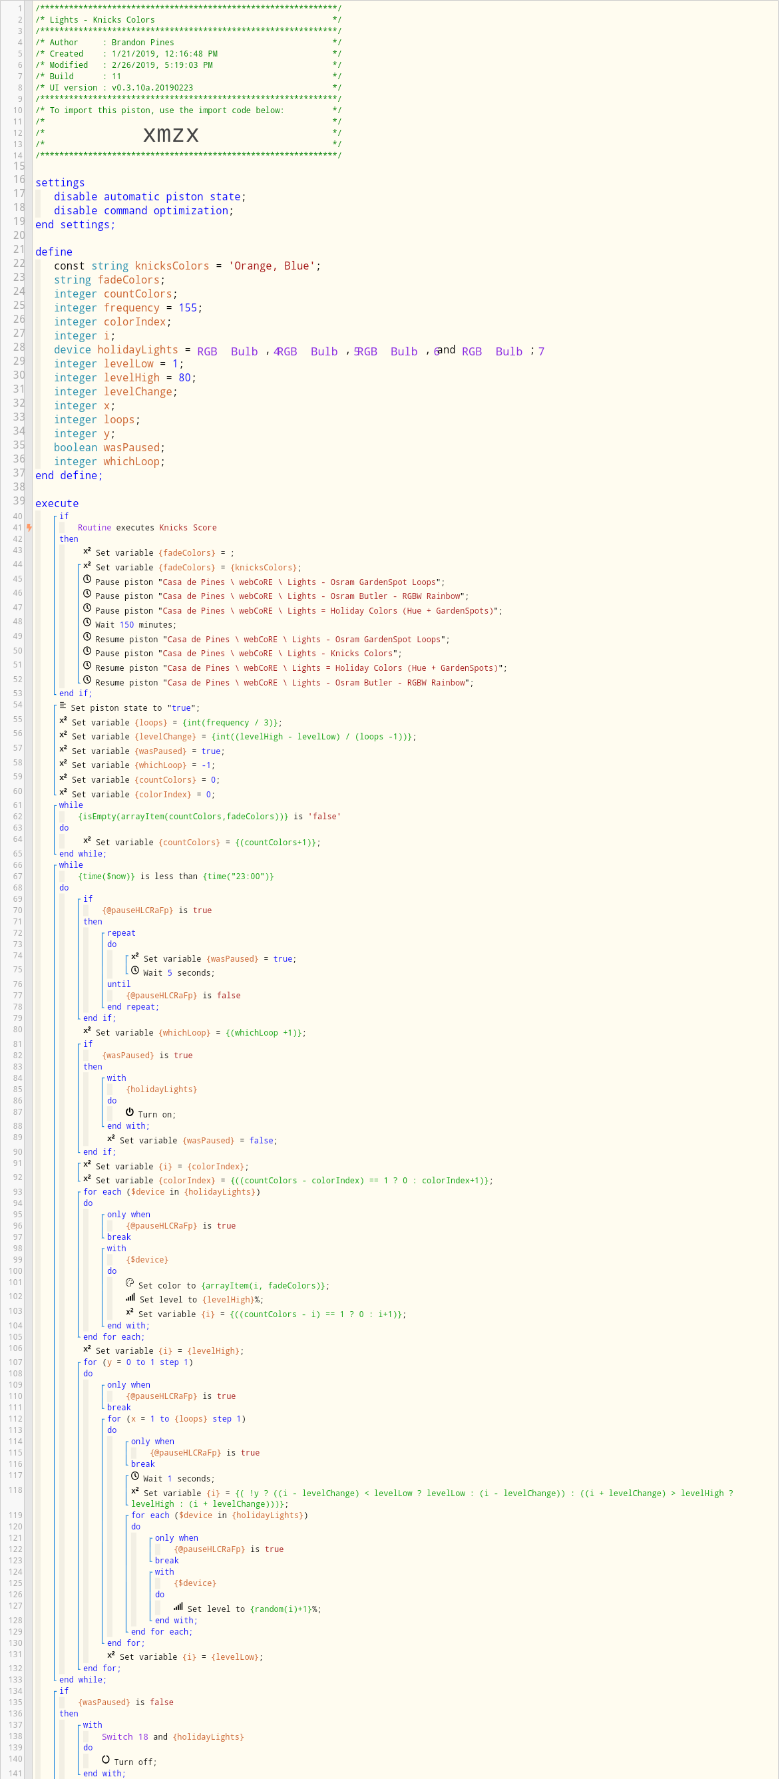
Task: Click the 'integer frequency = 155;' line
Action: [x=128, y=308]
